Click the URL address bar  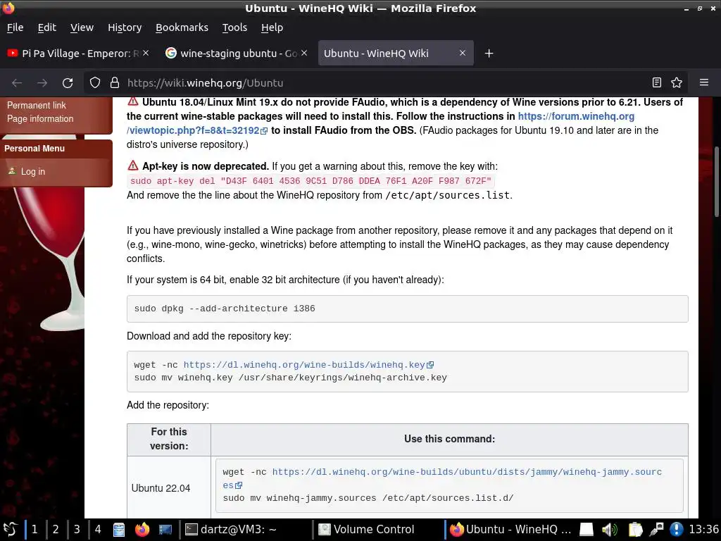(x=387, y=83)
